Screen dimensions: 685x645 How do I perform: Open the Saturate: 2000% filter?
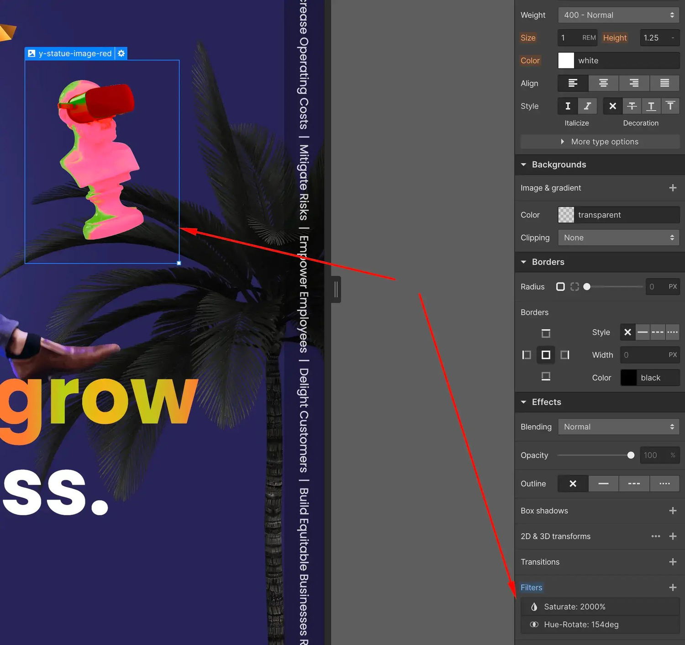tap(600, 607)
